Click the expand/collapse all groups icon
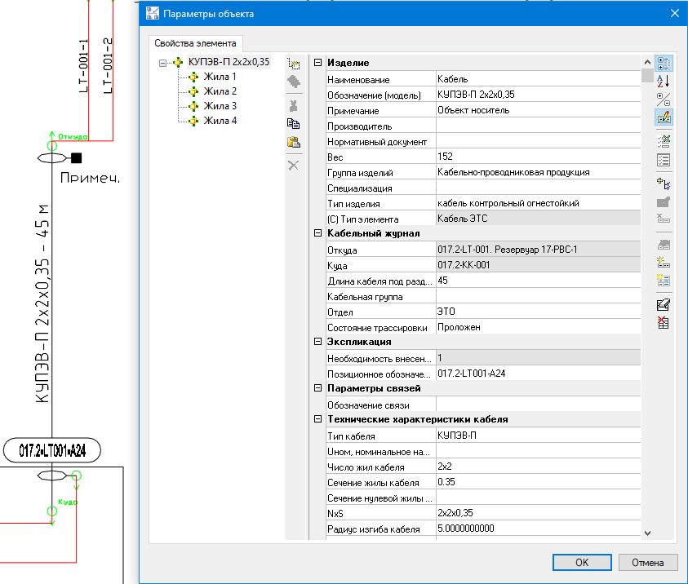The height and width of the screenshot is (584, 688). click(x=664, y=99)
